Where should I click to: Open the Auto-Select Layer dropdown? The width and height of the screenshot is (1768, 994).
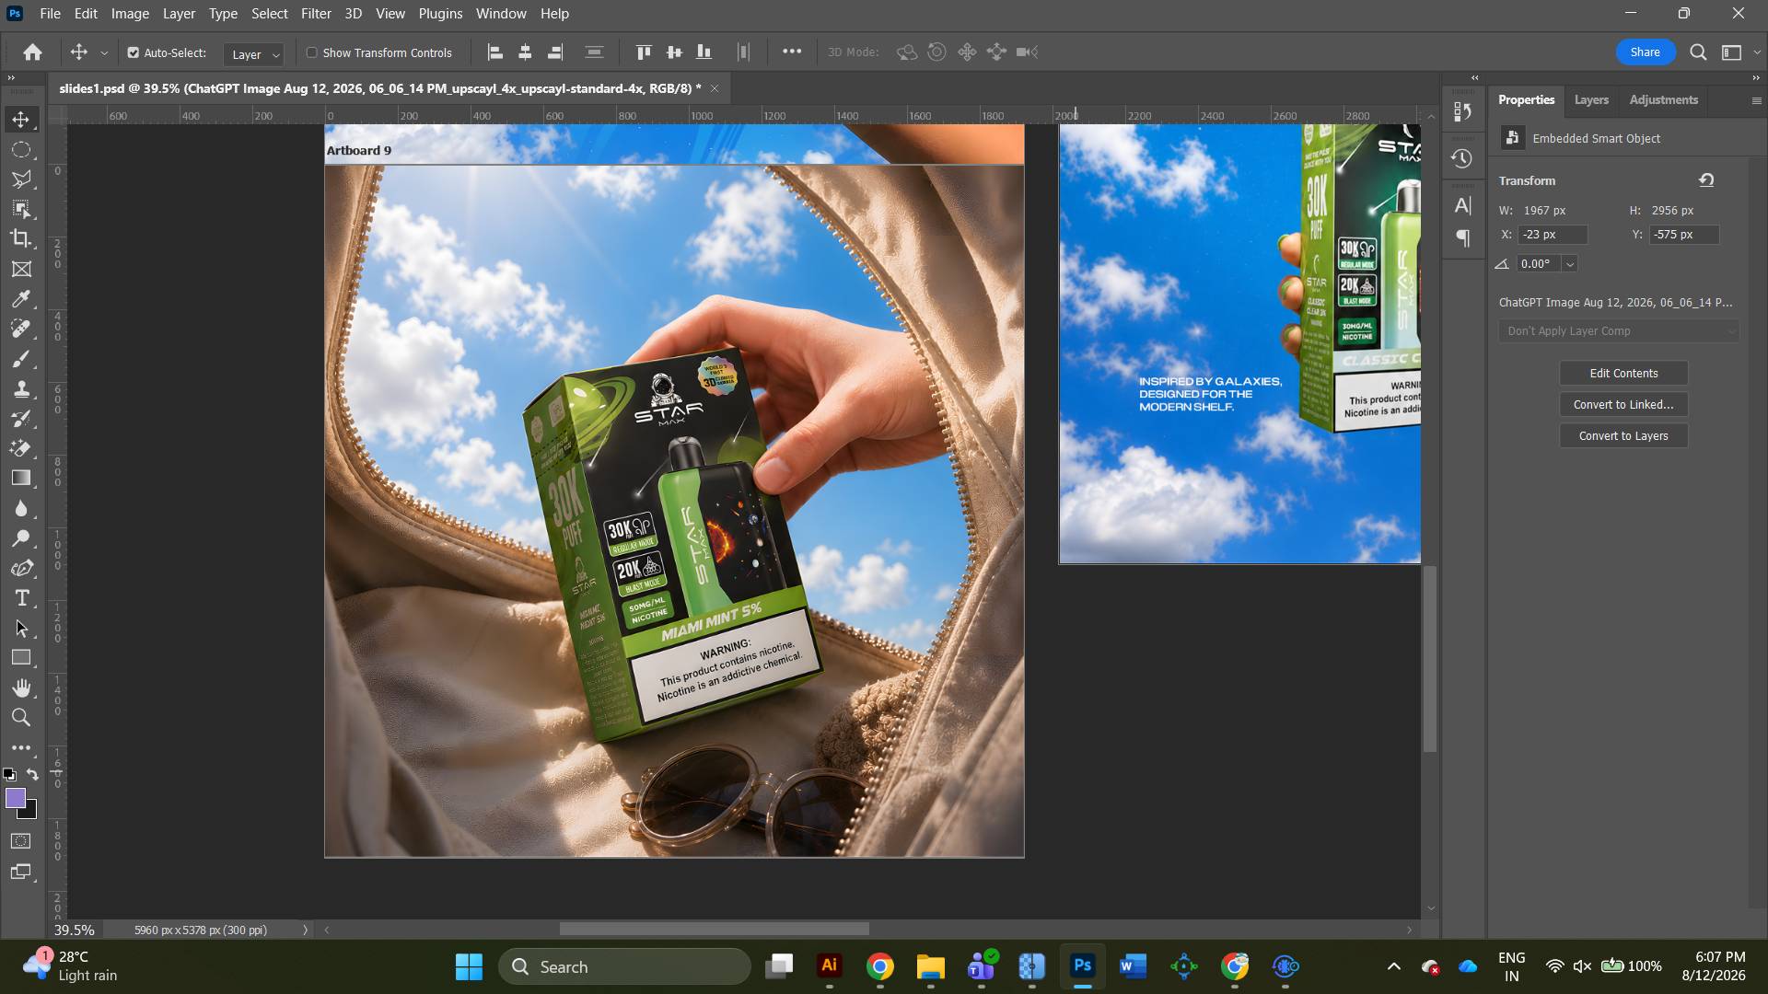[x=253, y=54]
